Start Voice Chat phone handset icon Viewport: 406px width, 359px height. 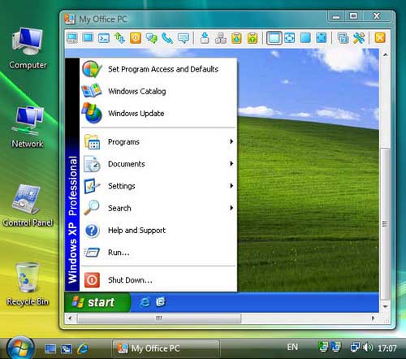(167, 38)
